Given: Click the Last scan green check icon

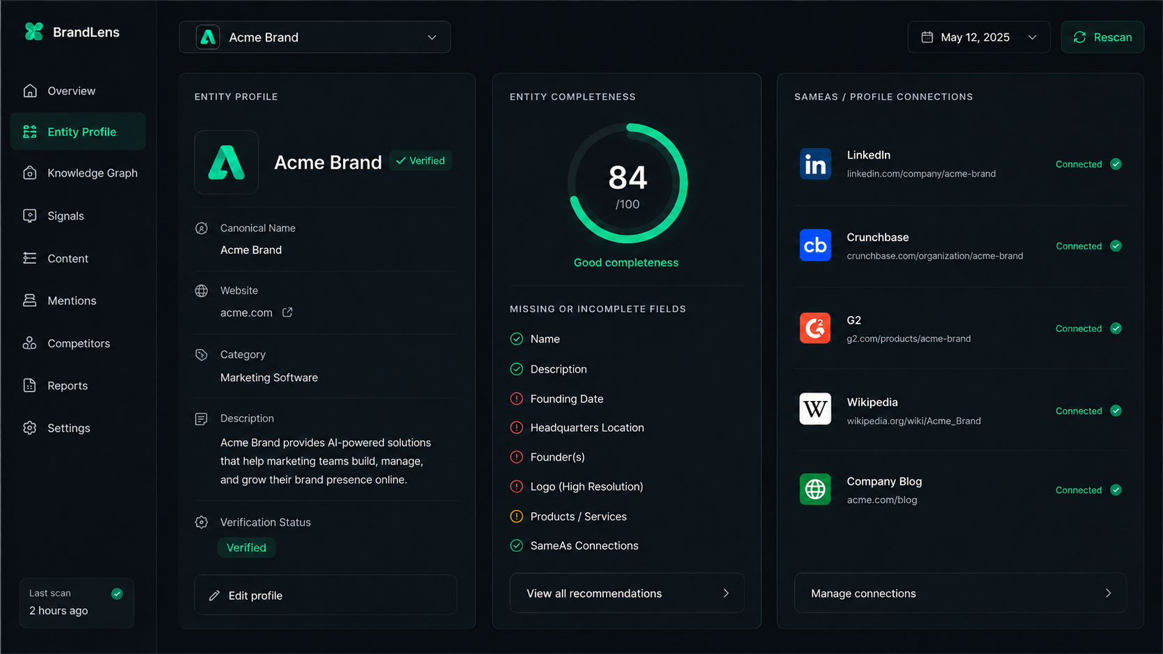Looking at the screenshot, I should tap(117, 594).
